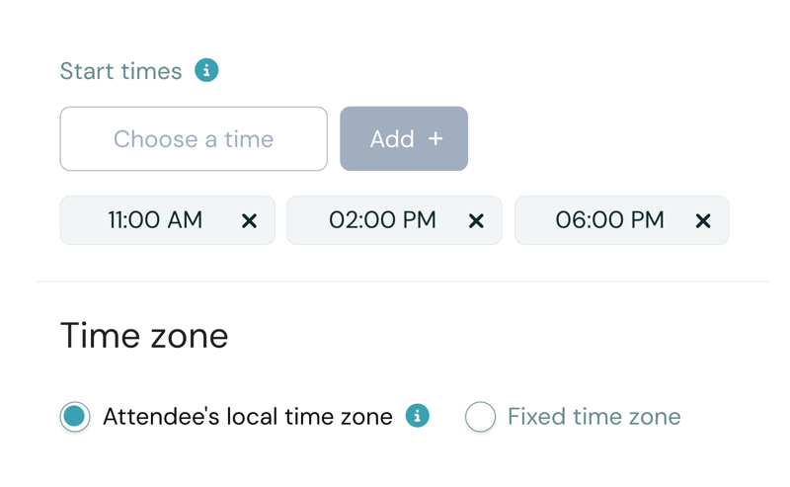
Task: Remove the 11:00 AM start time
Action: 249,220
